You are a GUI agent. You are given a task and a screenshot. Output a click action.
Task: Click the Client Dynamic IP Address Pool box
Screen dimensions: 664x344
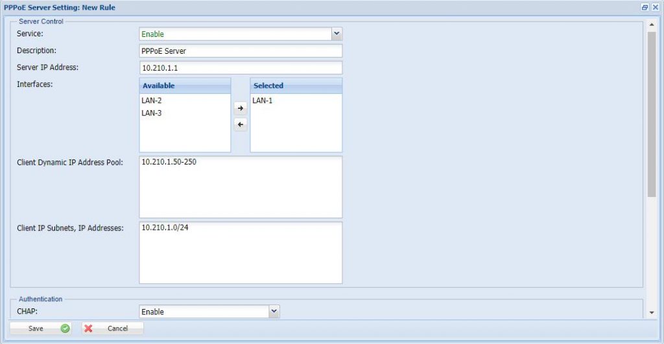point(240,187)
